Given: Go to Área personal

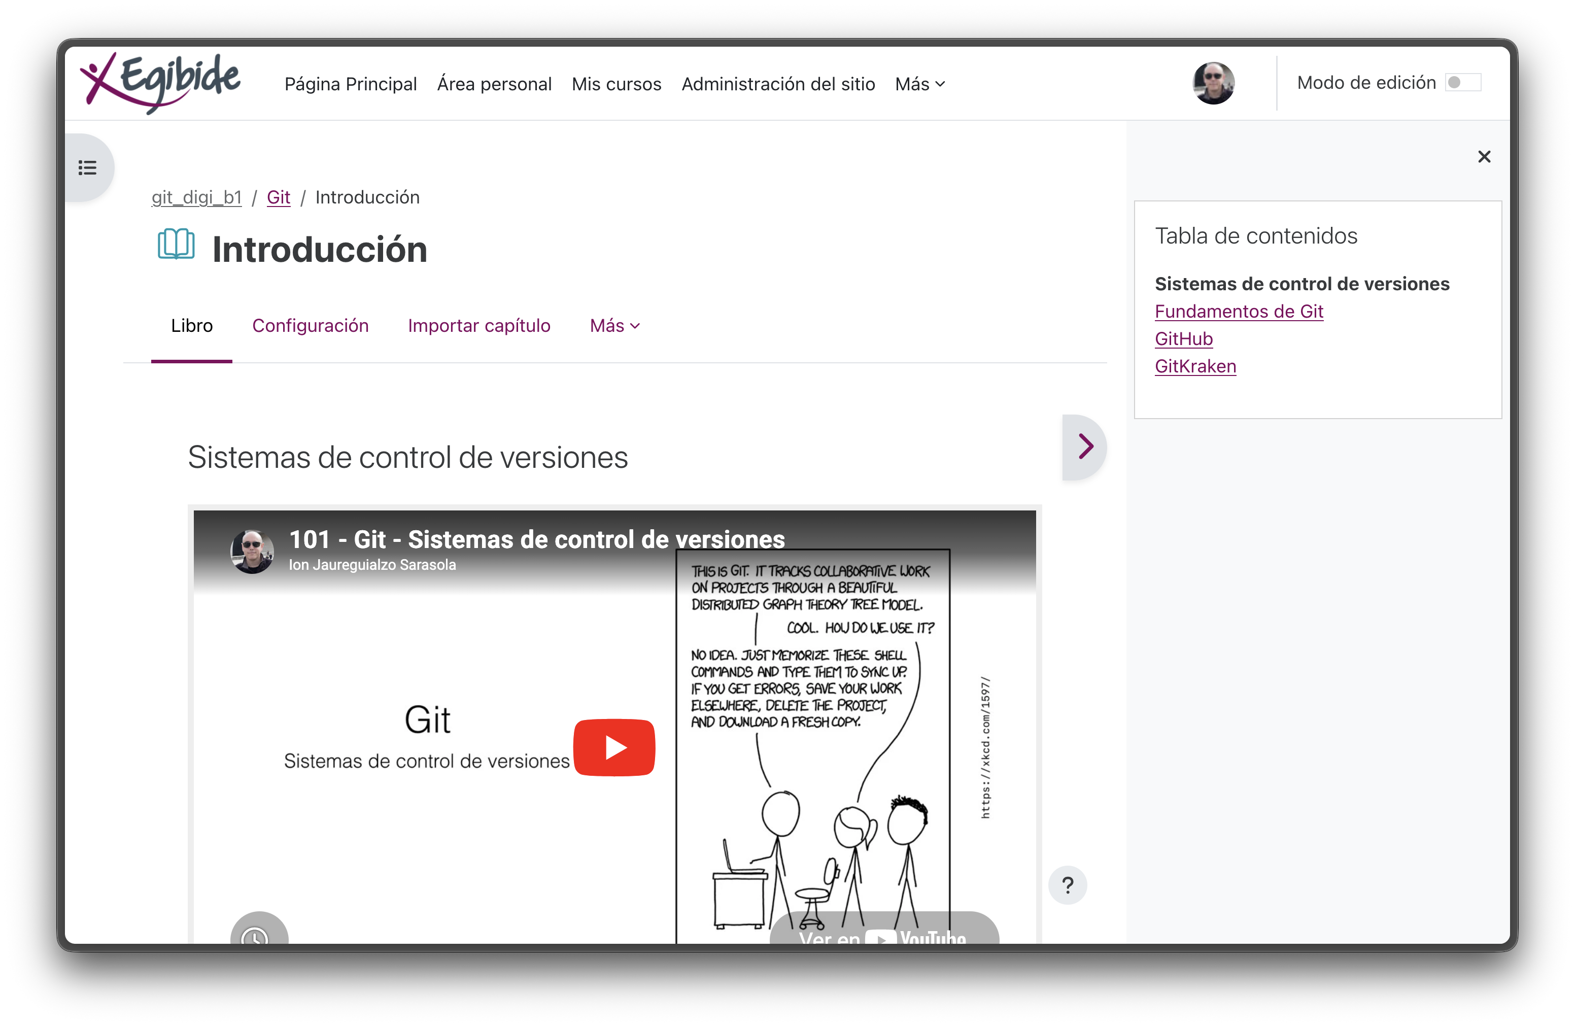Looking at the screenshot, I should 494,84.
